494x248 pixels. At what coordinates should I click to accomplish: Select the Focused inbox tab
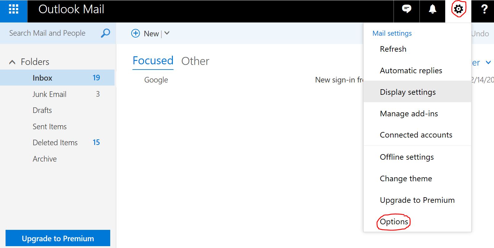[x=153, y=61]
